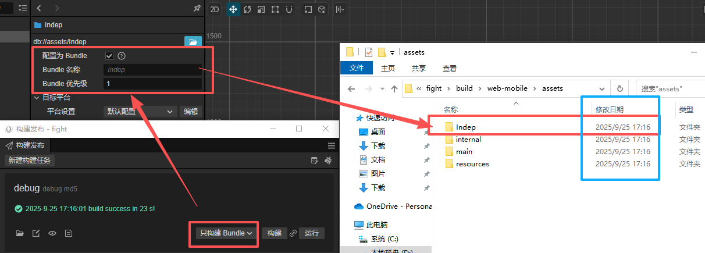Open the build panel hamburger menu

coord(332,145)
